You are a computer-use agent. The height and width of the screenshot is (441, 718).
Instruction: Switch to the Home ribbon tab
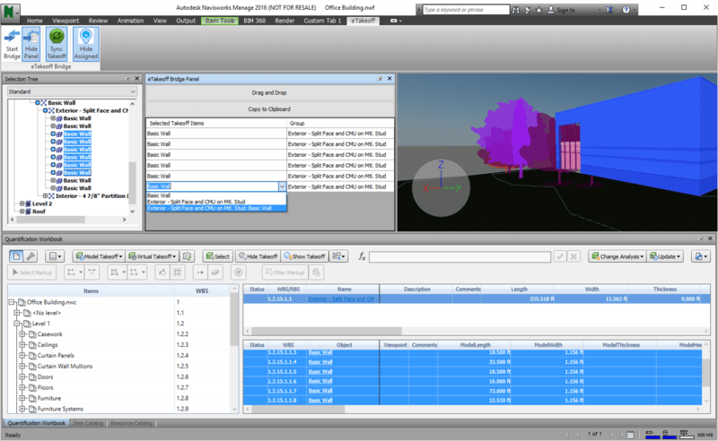pos(34,21)
